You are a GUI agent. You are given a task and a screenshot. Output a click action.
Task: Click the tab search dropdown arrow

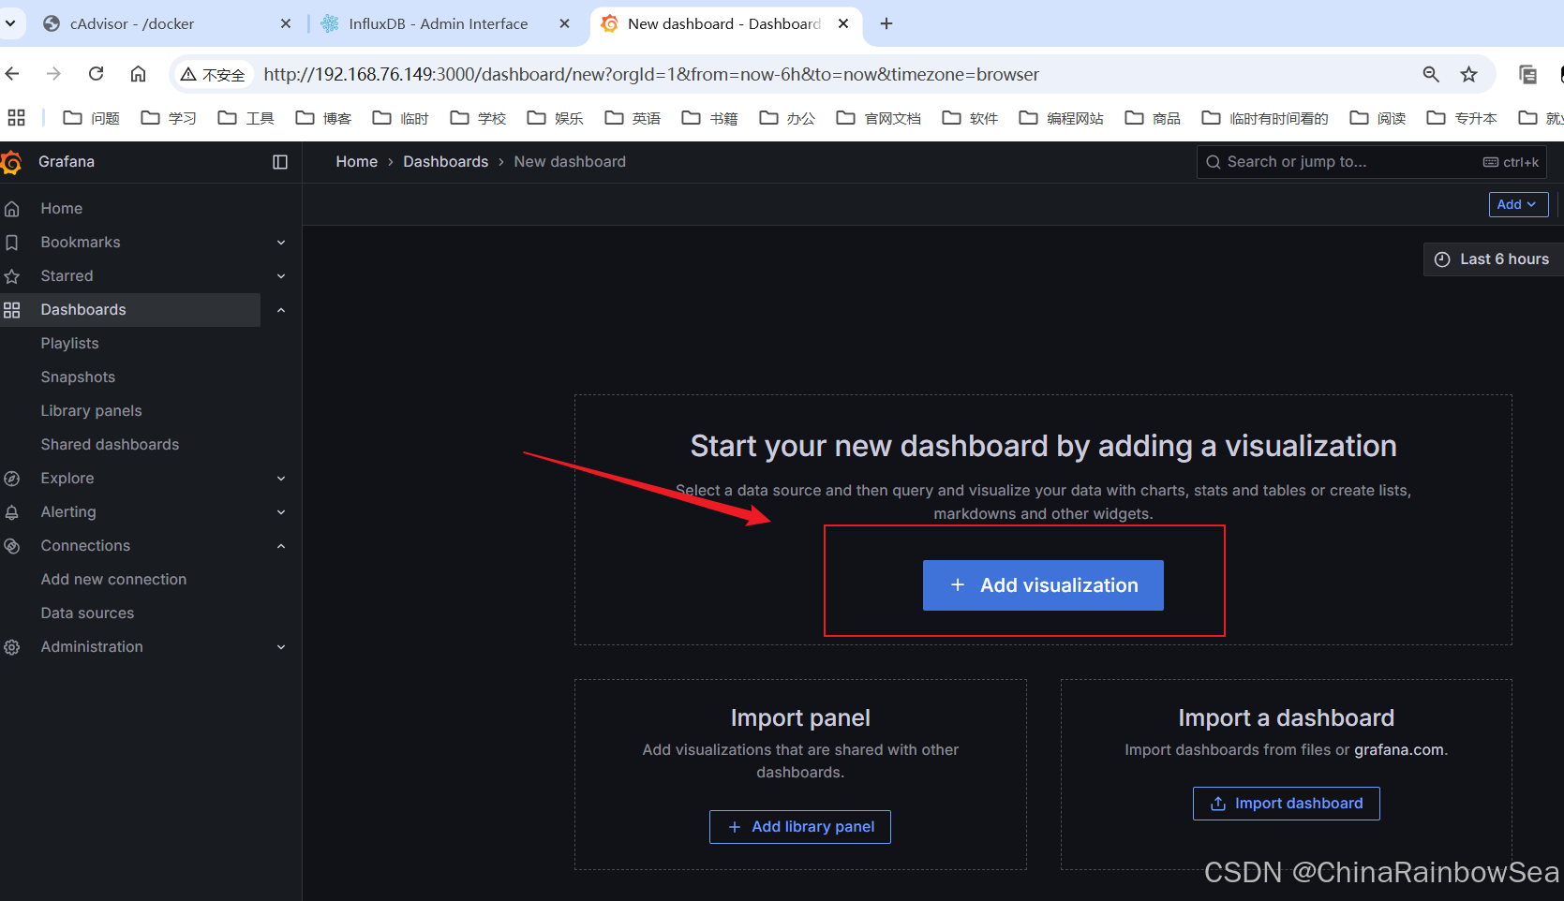9,23
